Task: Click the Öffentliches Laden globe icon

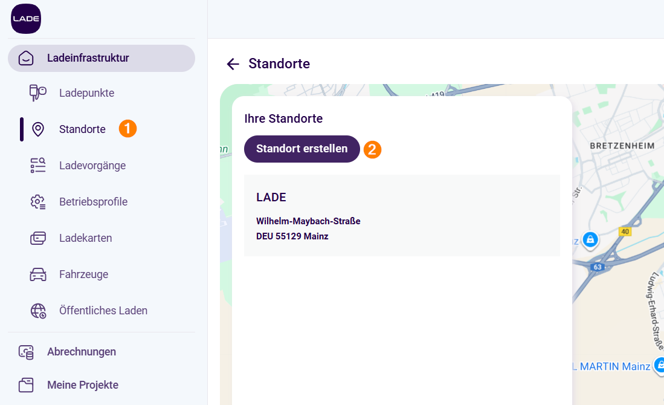Action: click(x=38, y=311)
